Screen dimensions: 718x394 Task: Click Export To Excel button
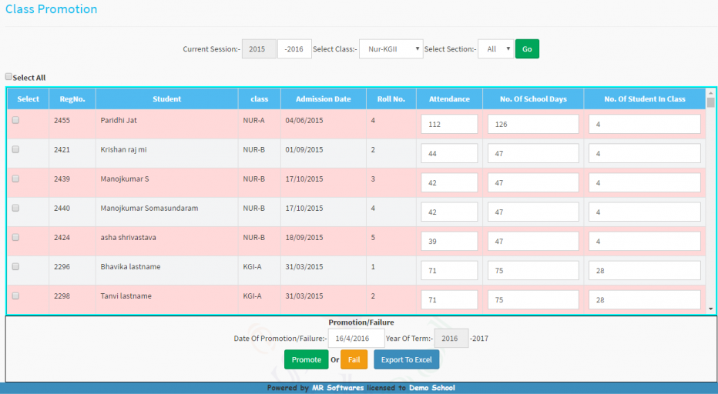tap(406, 359)
